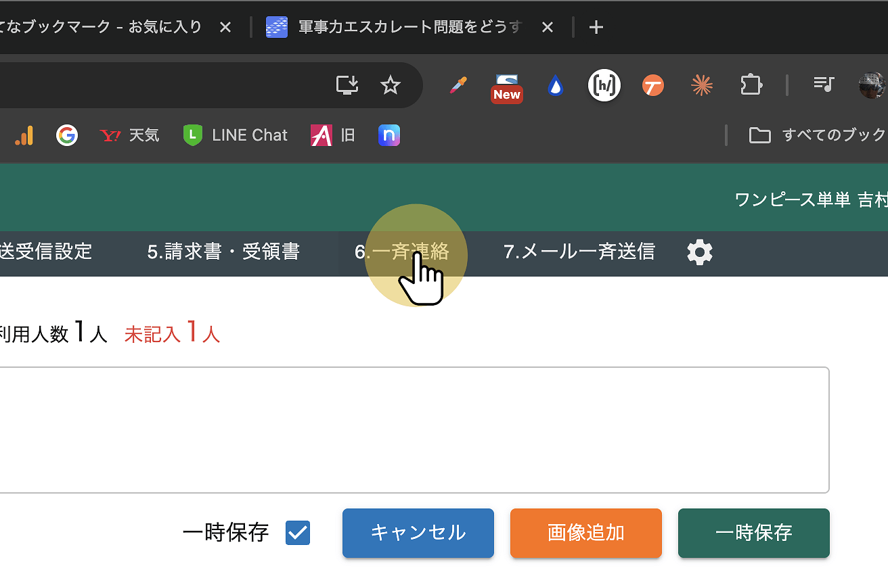Click the bookmark star icon in address bar
Screen dimensions: 888x570
[x=390, y=85]
